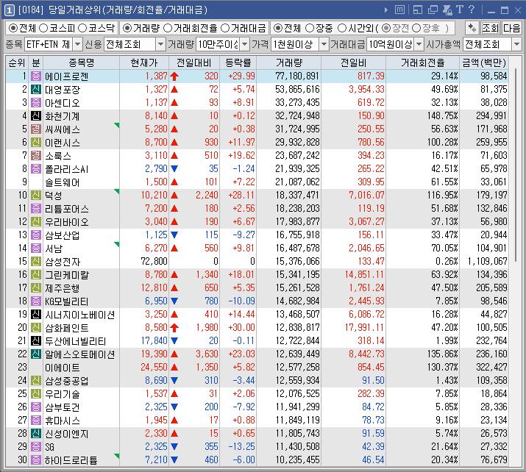Screen dimensions: 526x472
Task: Select the 거래회전율 radio button
Action: [x=168, y=28]
